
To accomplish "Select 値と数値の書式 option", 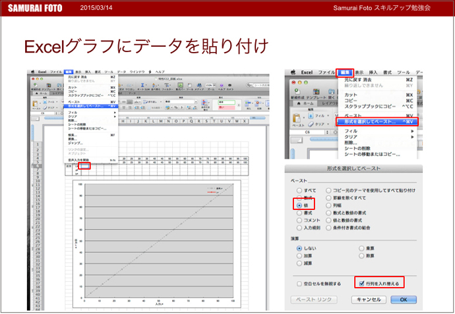I will pos(328,221).
